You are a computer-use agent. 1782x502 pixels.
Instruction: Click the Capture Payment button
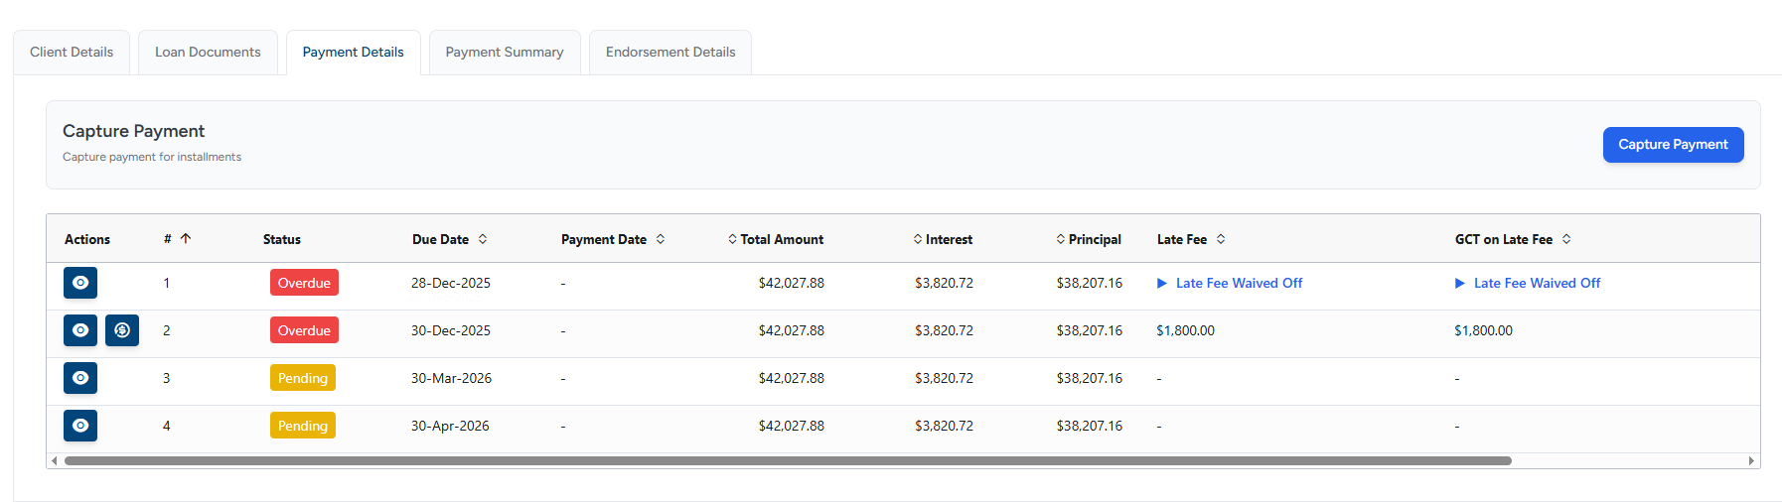pyautogui.click(x=1673, y=145)
